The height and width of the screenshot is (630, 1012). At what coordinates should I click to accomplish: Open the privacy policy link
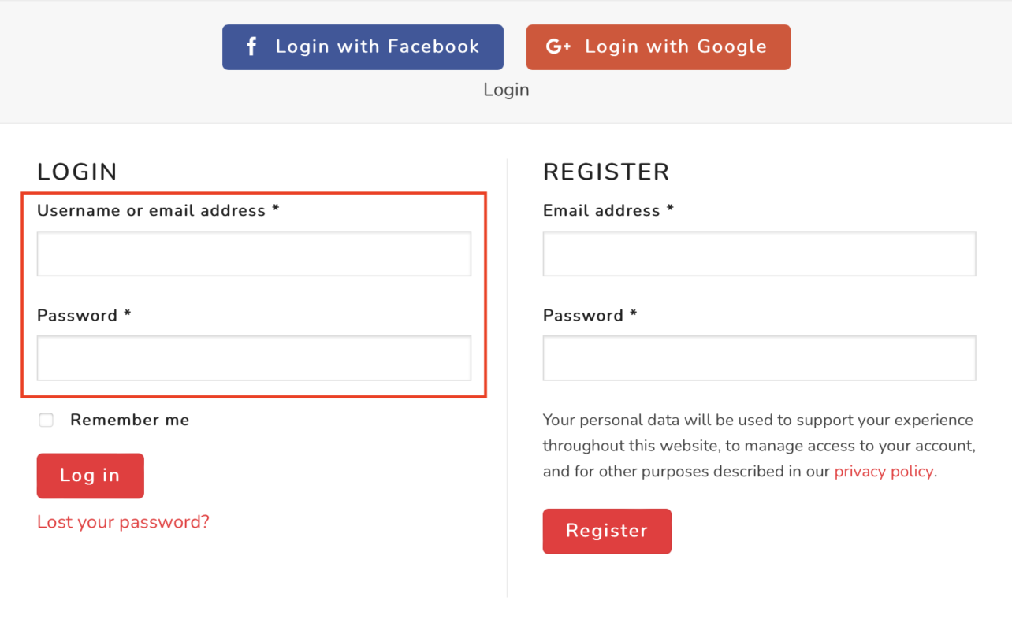click(884, 472)
